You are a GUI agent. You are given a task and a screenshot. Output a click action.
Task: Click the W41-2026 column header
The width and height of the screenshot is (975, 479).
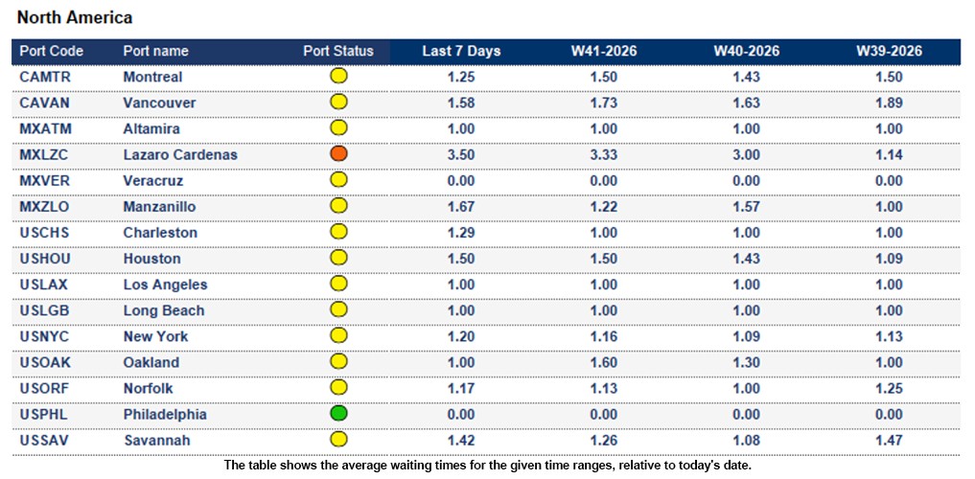(604, 51)
